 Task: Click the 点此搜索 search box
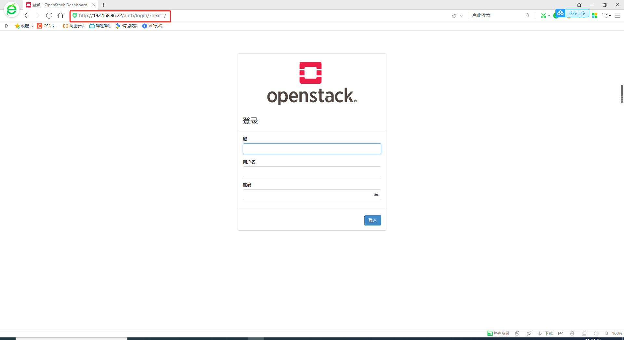click(497, 16)
